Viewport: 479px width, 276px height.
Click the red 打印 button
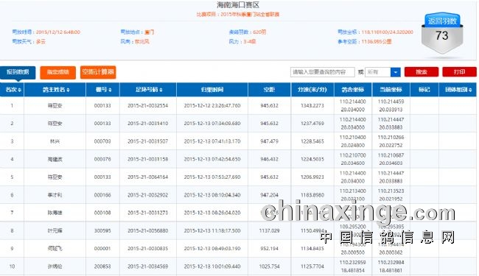(459, 72)
